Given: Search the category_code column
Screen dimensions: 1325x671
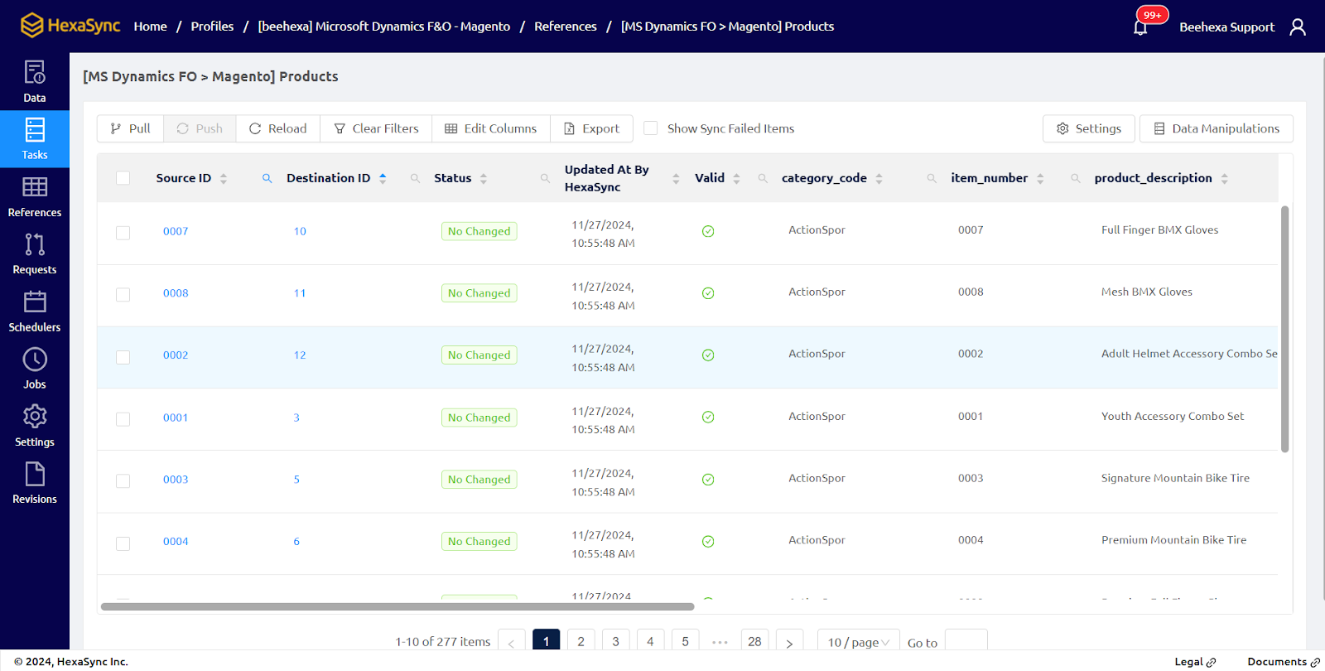Looking at the screenshot, I should [x=932, y=178].
